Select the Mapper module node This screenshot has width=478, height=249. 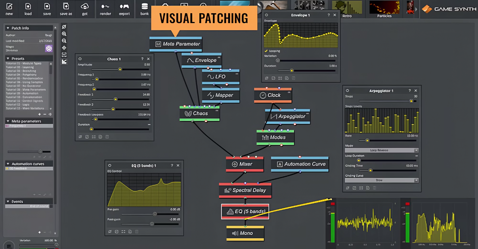(x=221, y=95)
